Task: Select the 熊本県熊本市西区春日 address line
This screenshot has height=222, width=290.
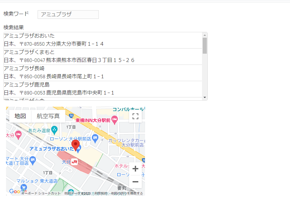Action: tap(69, 60)
